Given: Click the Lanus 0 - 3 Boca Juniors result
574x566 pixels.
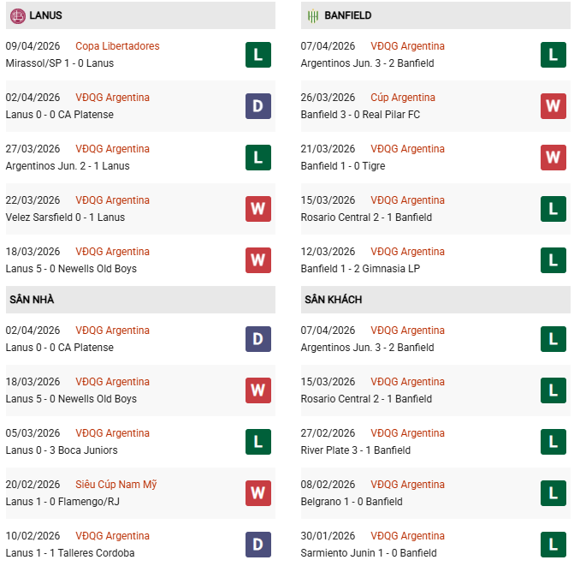Looking at the screenshot, I should point(62,450).
